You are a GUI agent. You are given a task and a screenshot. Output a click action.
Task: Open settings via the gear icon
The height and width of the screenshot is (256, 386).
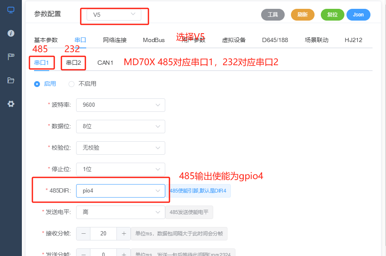point(11,104)
